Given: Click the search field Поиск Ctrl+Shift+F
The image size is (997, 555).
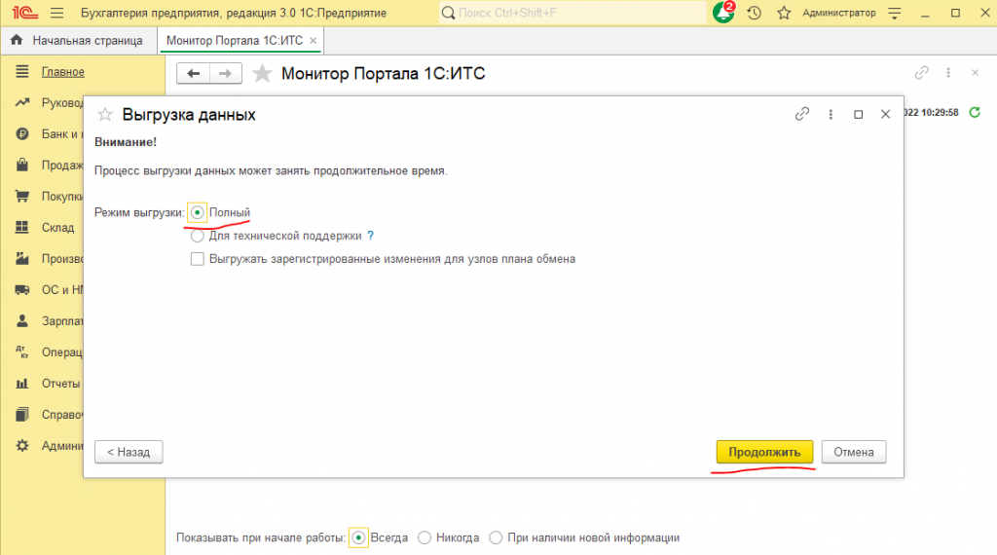Looking at the screenshot, I should (x=574, y=14).
